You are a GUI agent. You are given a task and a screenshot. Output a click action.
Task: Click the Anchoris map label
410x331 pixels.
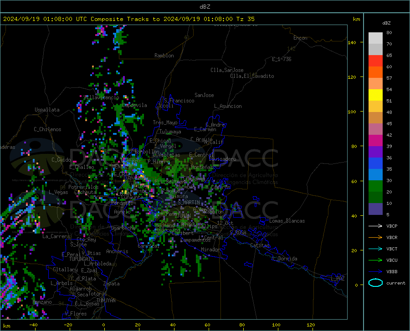tap(117, 251)
